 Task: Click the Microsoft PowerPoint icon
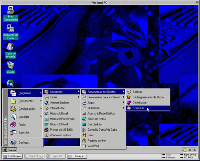click(46, 119)
